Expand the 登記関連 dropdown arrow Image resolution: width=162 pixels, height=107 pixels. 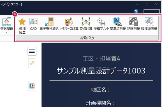point(7,32)
